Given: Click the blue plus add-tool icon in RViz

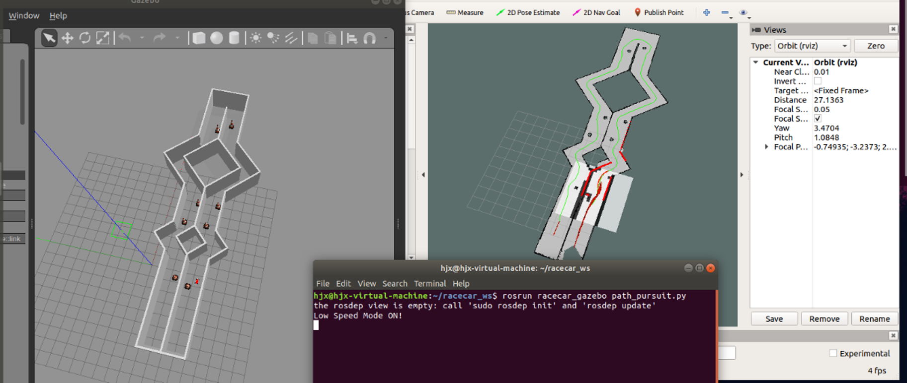Looking at the screenshot, I should 706,12.
